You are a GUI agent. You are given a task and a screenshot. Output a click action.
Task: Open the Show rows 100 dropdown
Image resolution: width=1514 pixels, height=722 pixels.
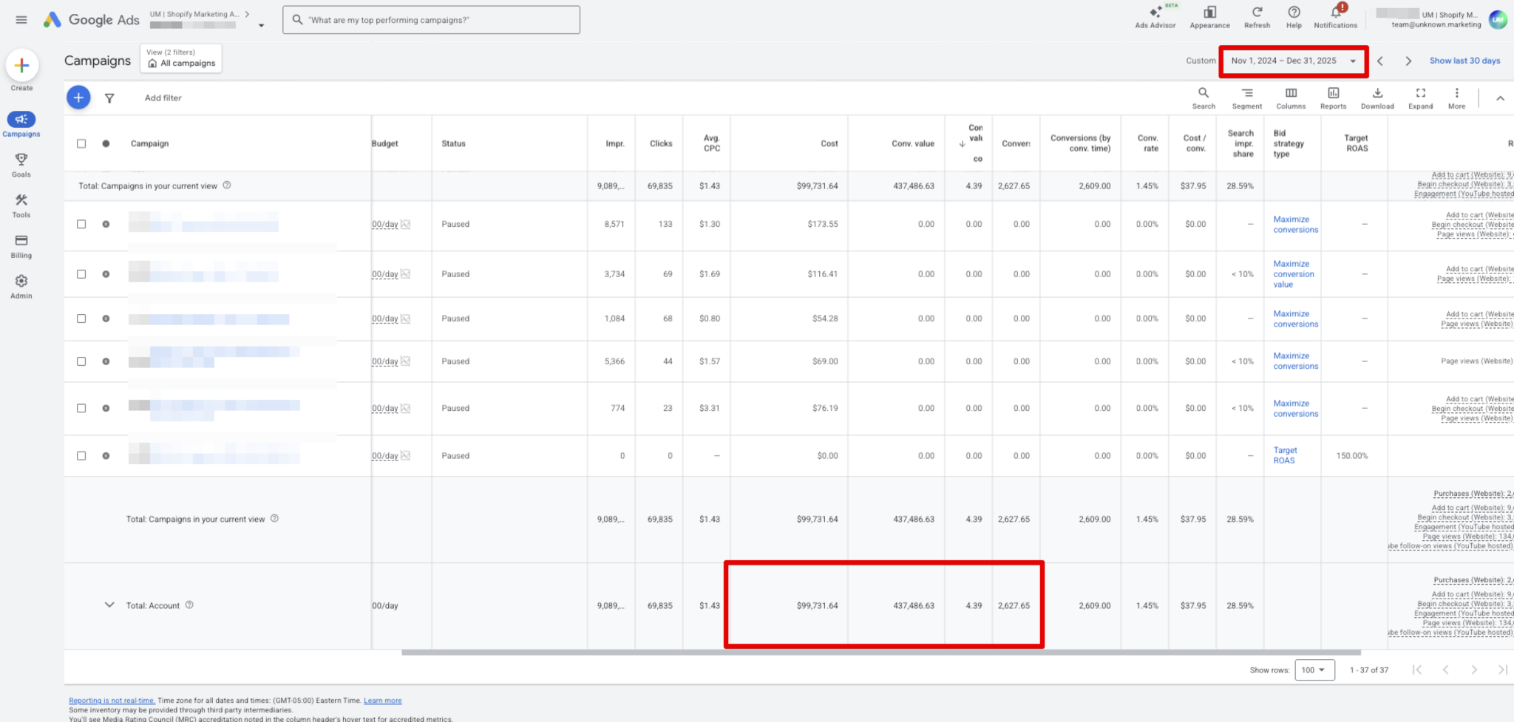pos(1314,670)
